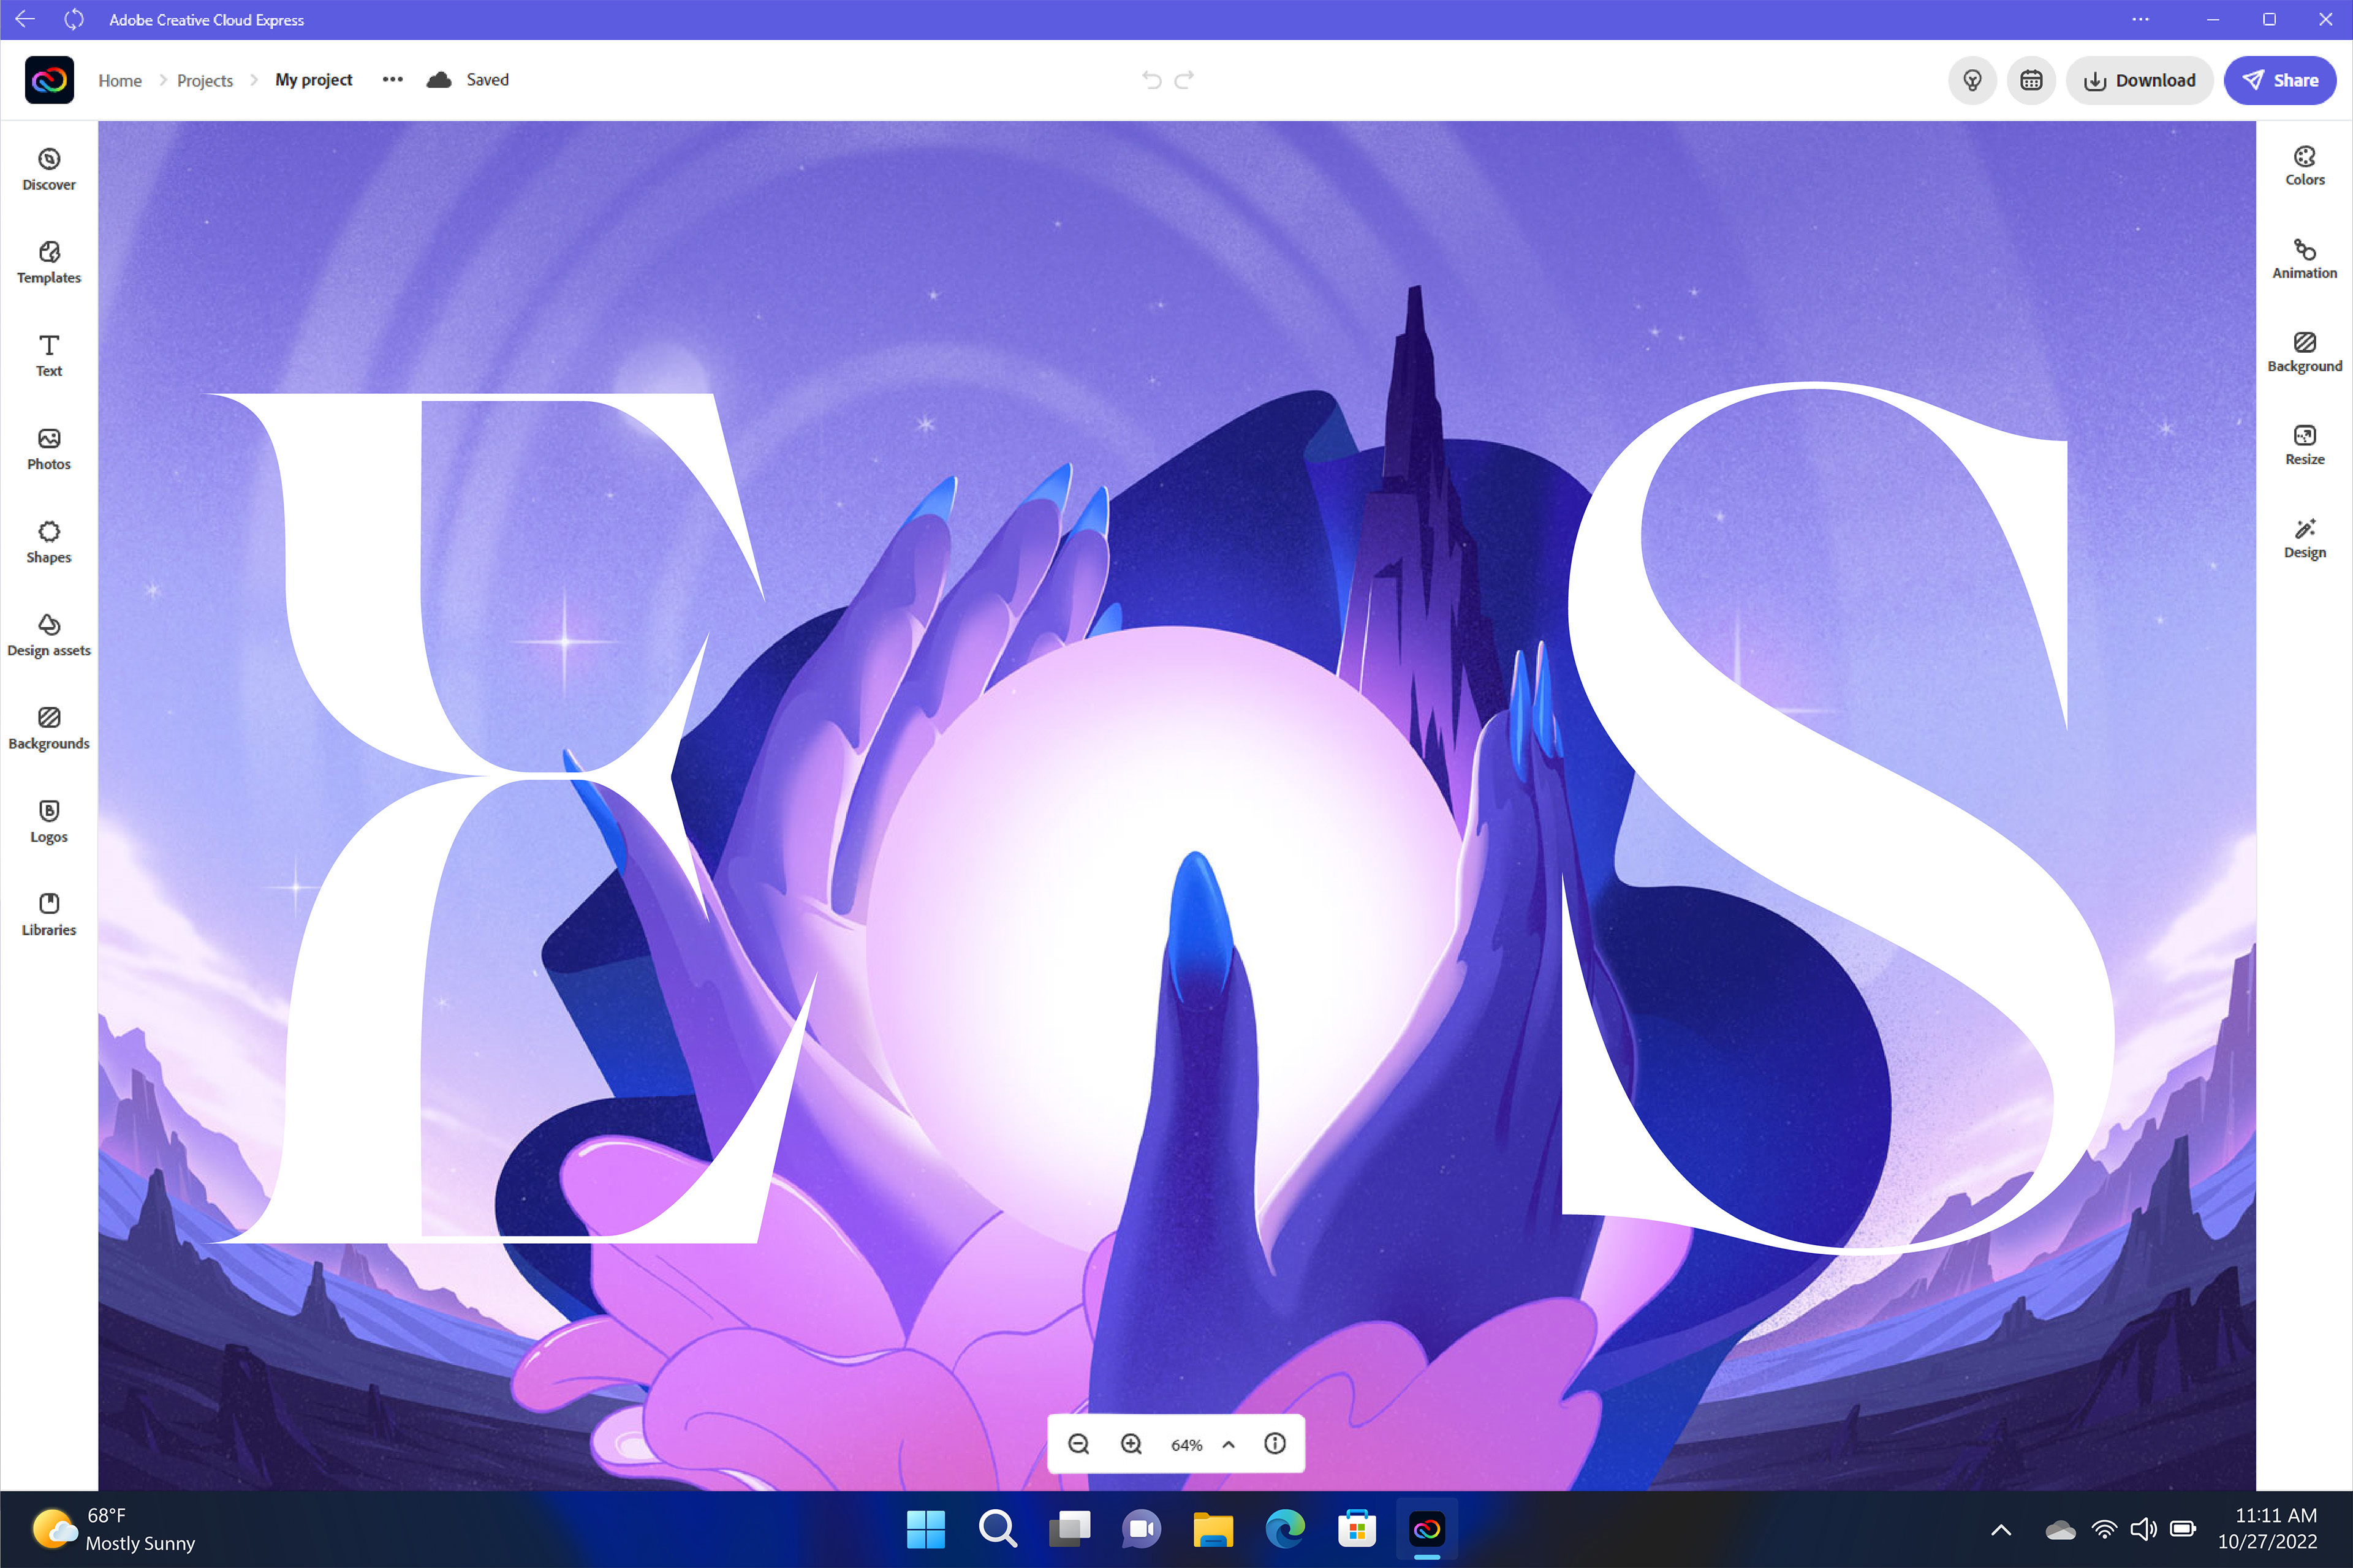Open title bar more options menu

click(2140, 19)
